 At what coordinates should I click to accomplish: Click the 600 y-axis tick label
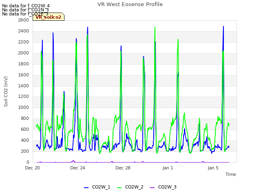[x=25, y=129]
